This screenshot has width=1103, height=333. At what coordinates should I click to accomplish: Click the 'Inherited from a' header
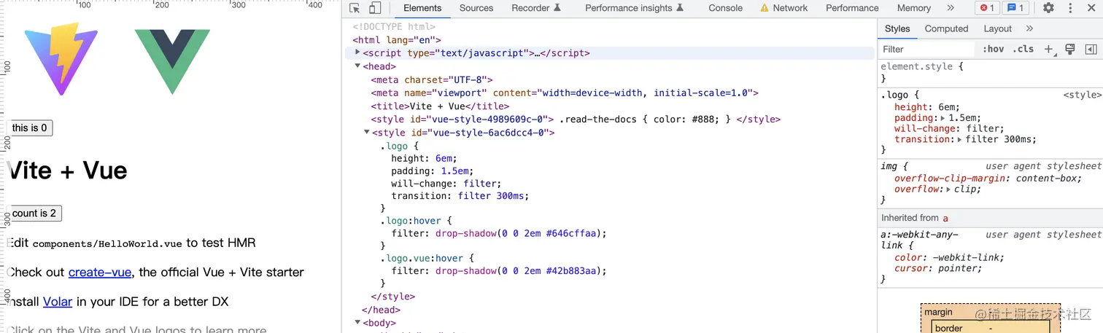990,218
